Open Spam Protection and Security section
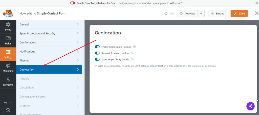The image size is (259, 115). click(x=49, y=34)
